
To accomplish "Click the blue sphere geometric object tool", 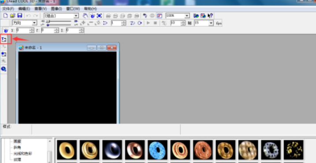I will (4, 69).
